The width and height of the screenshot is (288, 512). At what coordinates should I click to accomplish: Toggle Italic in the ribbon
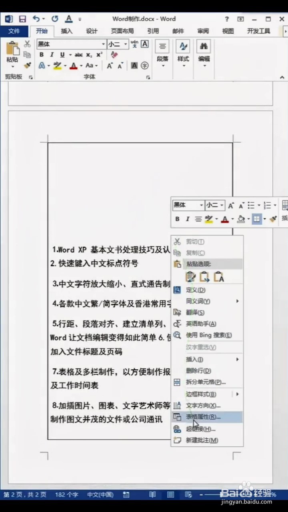[x=52, y=55]
